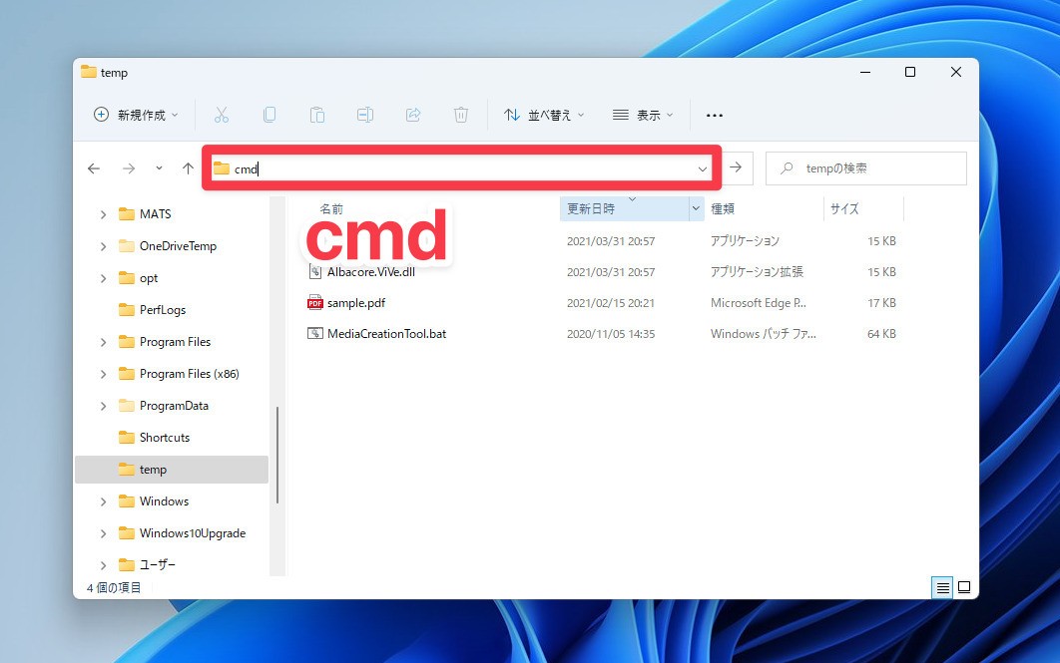Click the navigation pane vertical scrollbar

click(277, 455)
